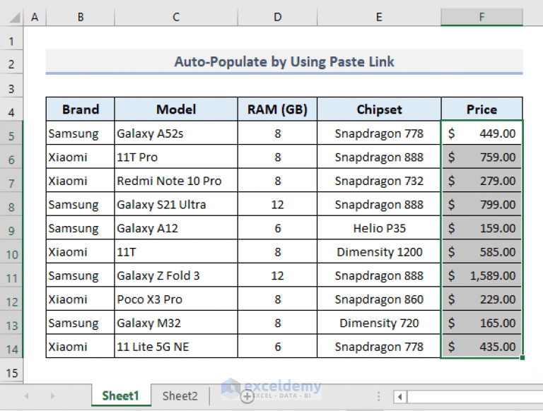
Task: Select column E header
Action: tap(379, 17)
